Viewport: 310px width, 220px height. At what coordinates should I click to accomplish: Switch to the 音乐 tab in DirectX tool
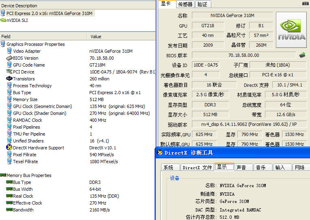click(263, 167)
